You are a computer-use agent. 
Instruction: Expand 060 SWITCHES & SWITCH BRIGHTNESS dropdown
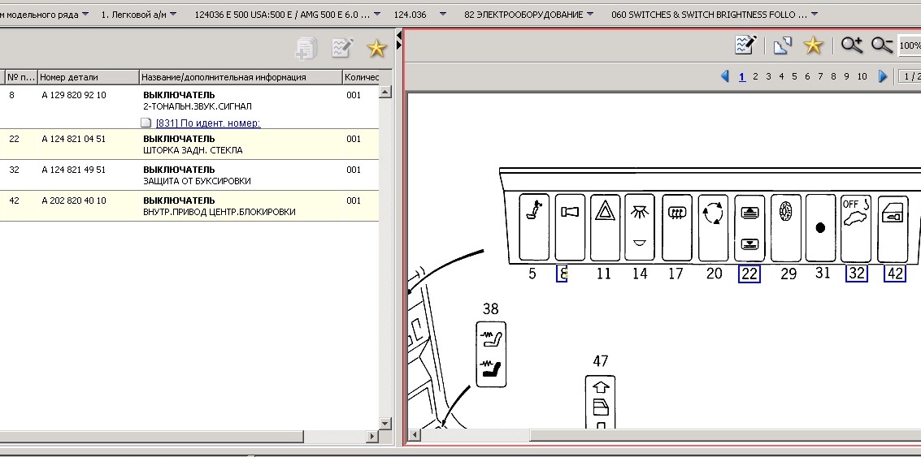[814, 14]
